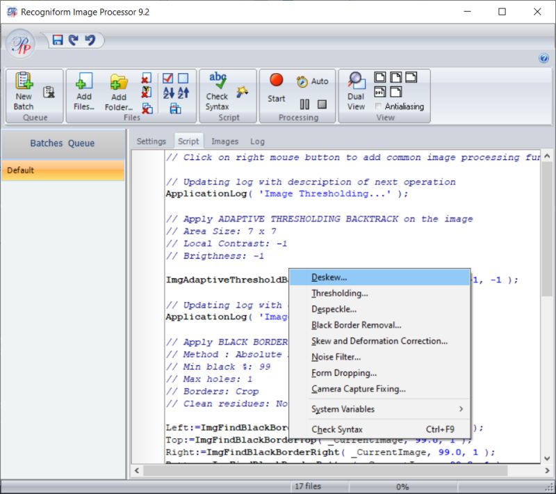
Task: Switch to the Log tab
Action: point(257,141)
